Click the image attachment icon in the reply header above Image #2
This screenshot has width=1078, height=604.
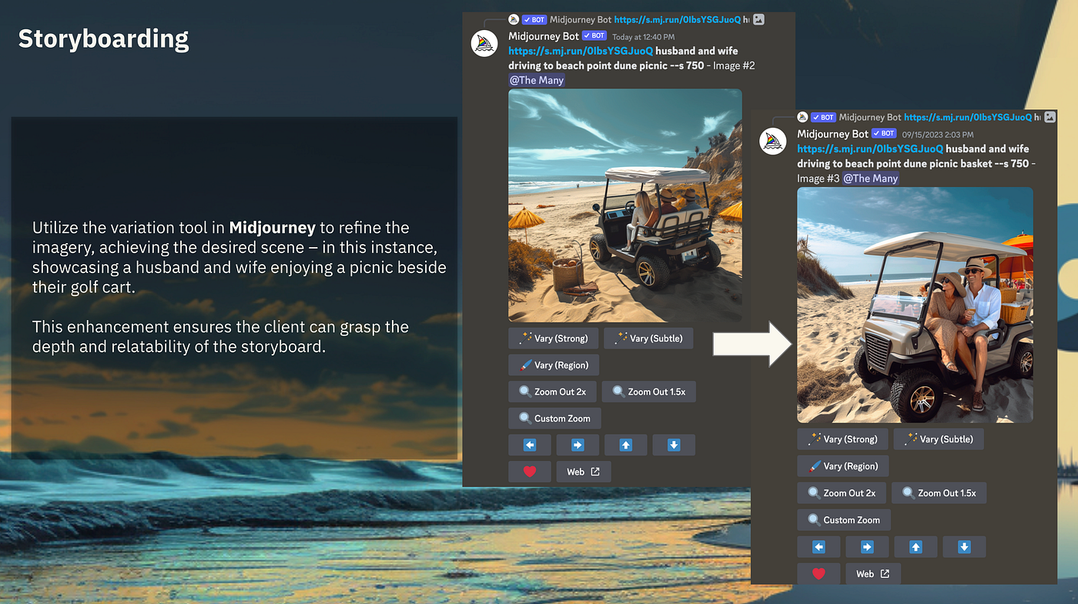click(758, 19)
